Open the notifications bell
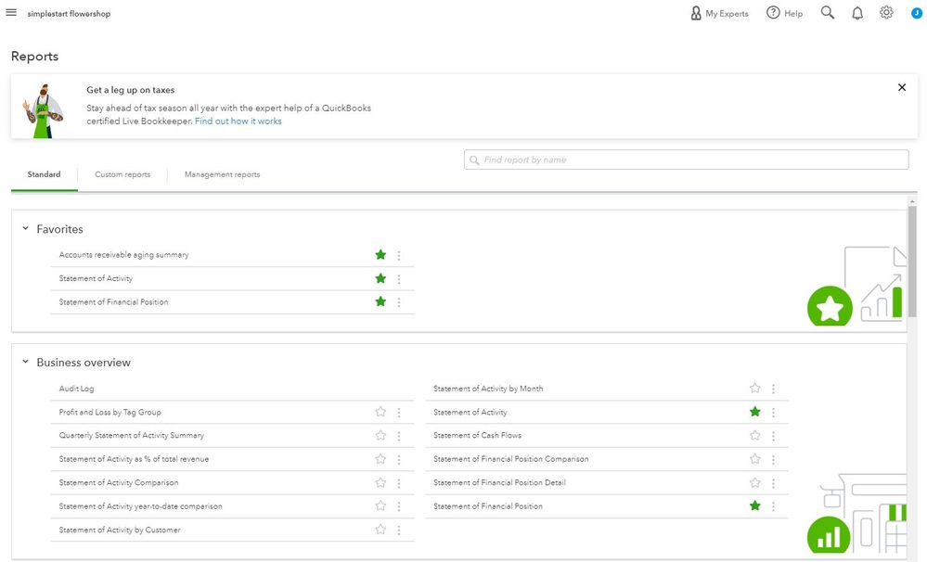Screen dimensions: 927x562 [857, 13]
